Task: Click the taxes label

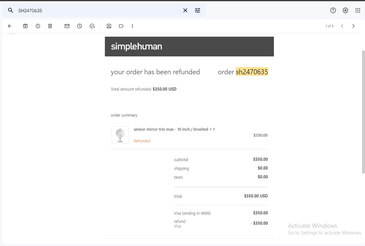Action: pos(178,177)
